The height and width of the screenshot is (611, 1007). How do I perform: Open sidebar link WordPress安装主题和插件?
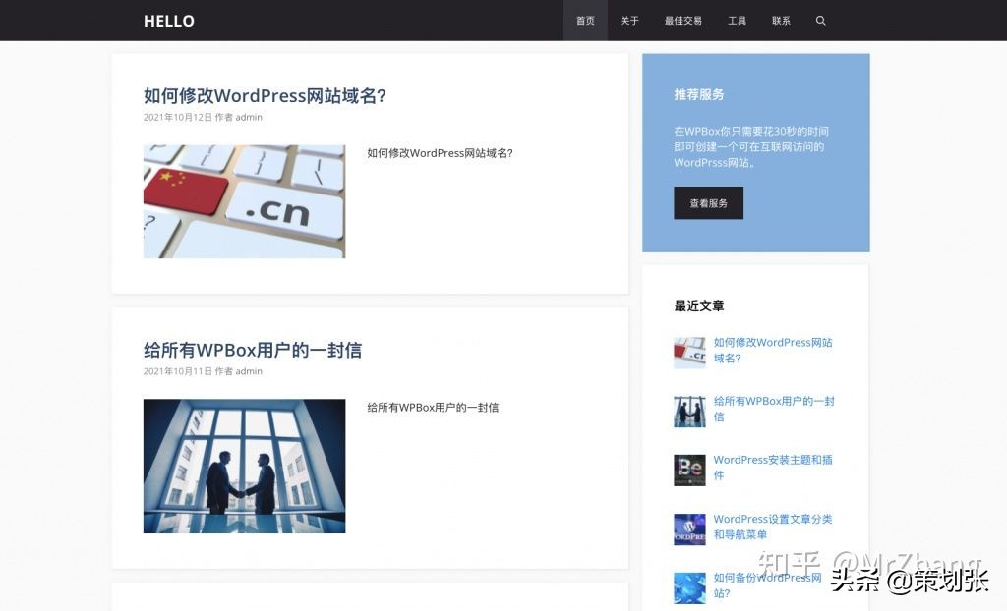(773, 468)
